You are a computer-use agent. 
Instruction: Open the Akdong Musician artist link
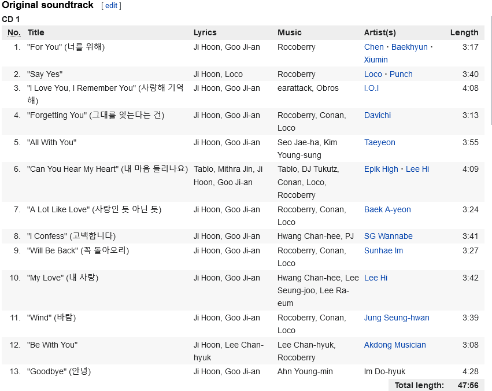(395, 345)
